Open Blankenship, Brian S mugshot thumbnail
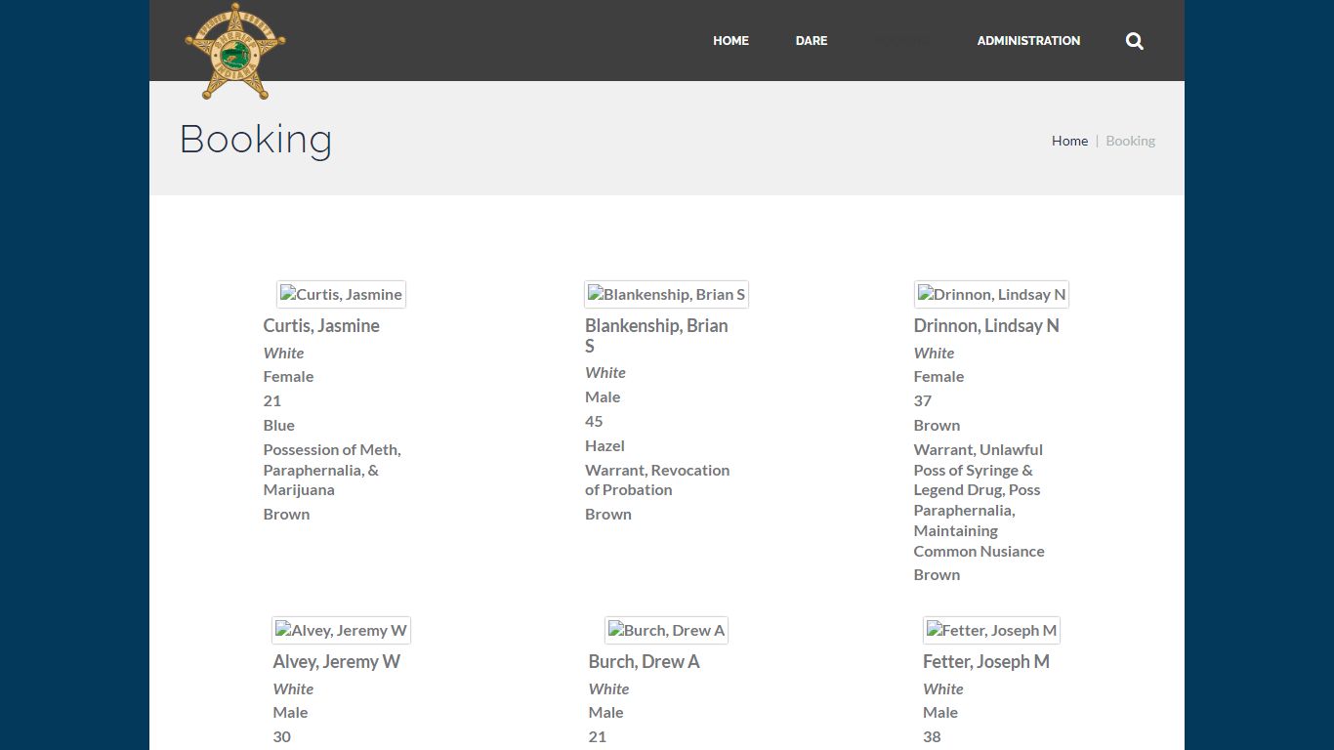Image resolution: width=1334 pixels, height=750 pixels. tap(666, 294)
